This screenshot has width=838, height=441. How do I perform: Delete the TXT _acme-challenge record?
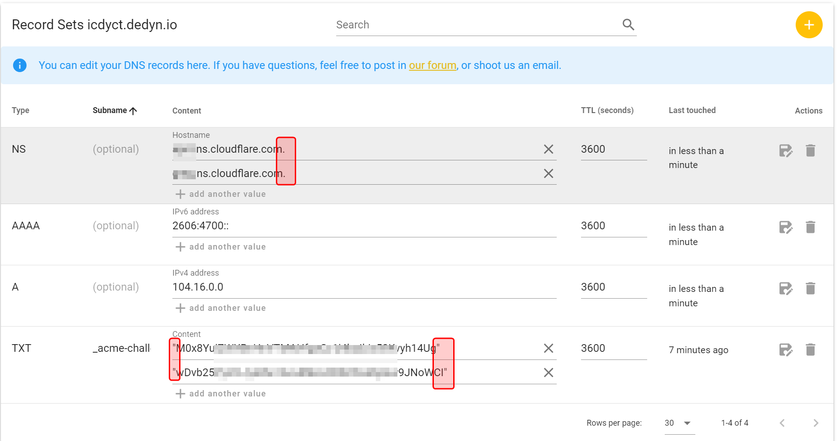[810, 350]
